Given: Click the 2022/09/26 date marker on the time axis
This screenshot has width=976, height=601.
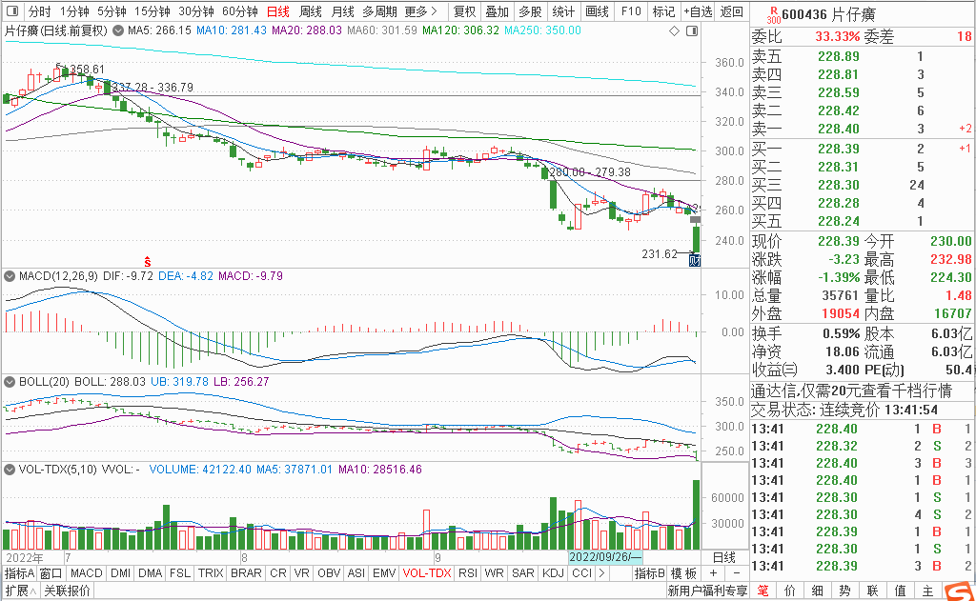Looking at the screenshot, I should (x=605, y=557).
